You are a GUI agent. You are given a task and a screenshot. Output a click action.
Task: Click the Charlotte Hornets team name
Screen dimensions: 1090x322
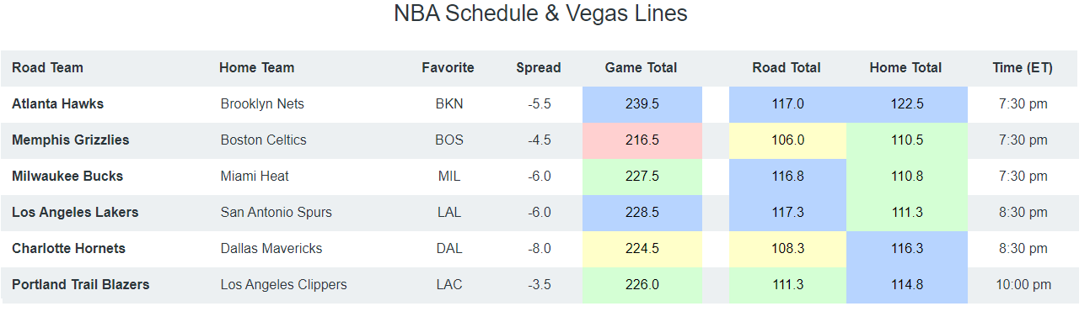coord(69,249)
